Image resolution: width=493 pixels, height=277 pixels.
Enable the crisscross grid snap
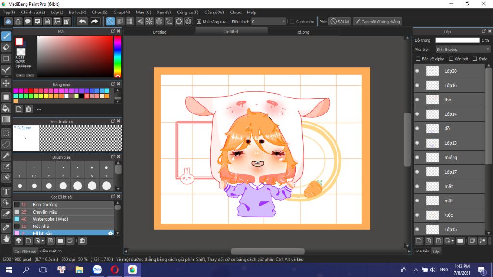130,21
